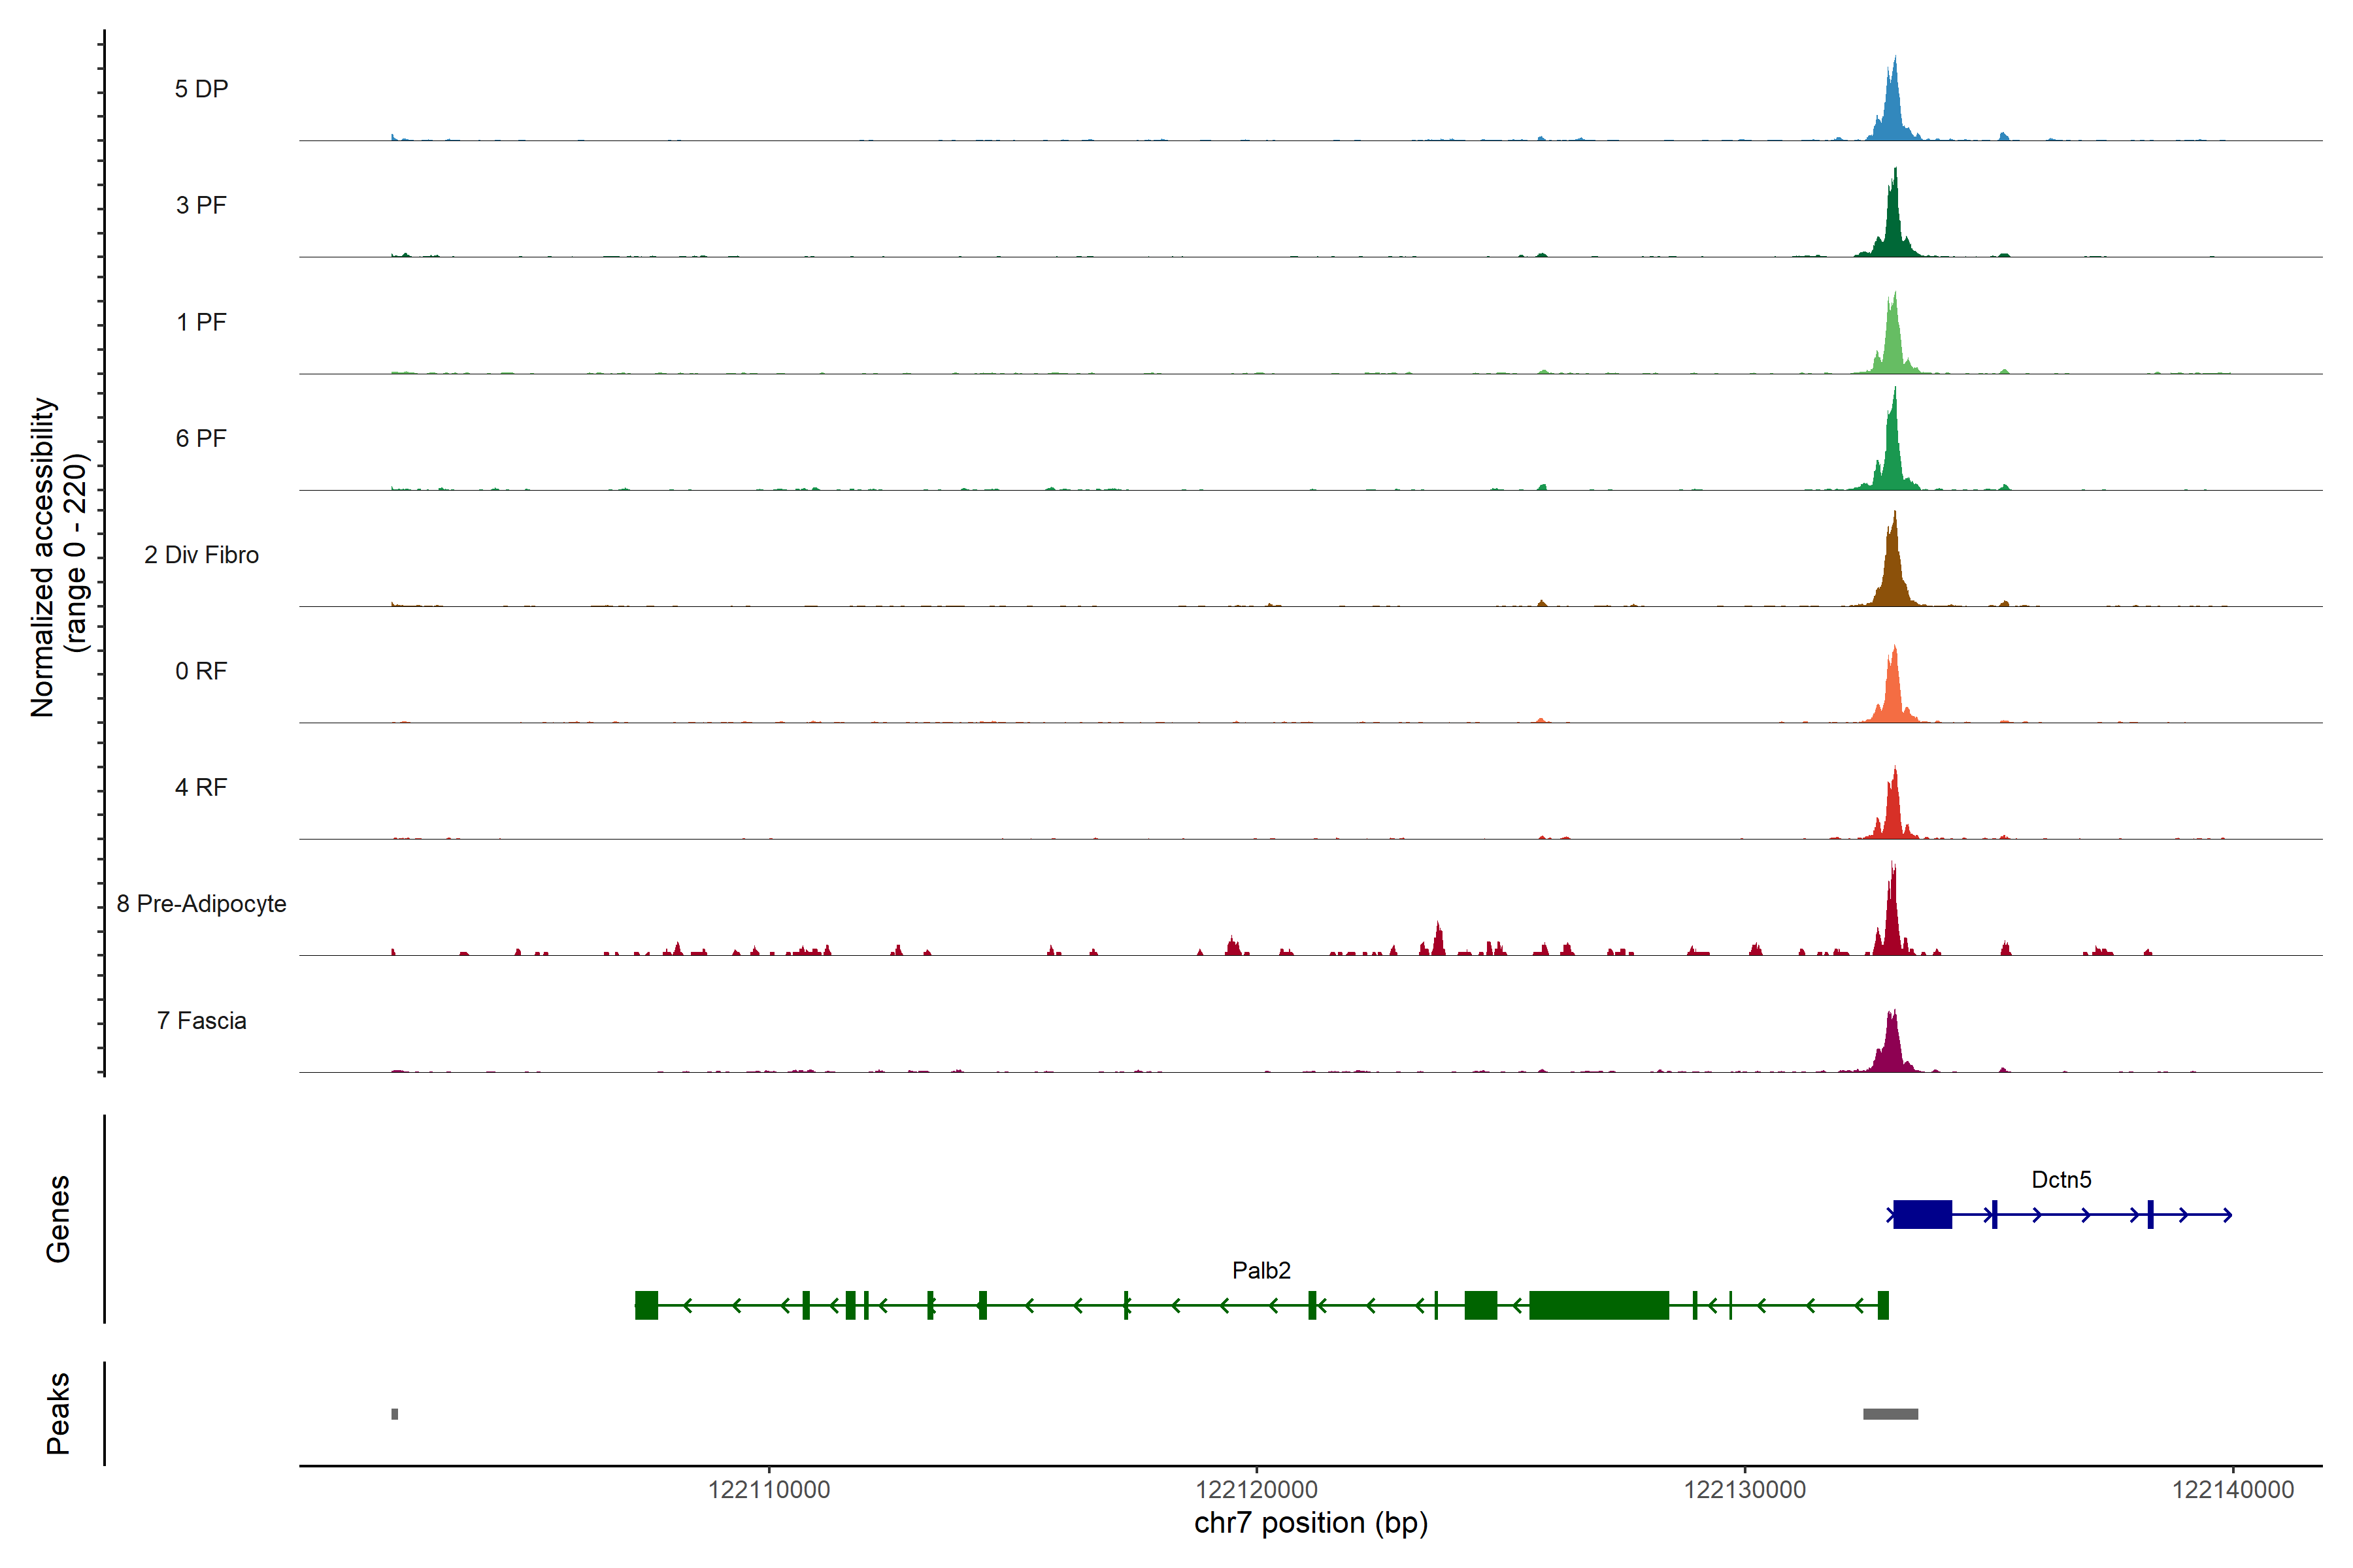This screenshot has width=2353, height=1568.
Task: Click the 7 Fascia track label
Action: 201,1021
